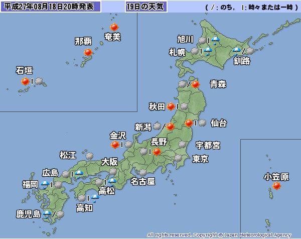The width and height of the screenshot is (301, 239).
Task: Click the umbrella icon beside Kagoshima (鹿児島)
Action: click(48, 214)
